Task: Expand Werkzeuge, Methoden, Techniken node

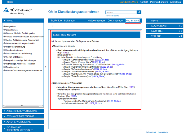Action: coord(4,64)
